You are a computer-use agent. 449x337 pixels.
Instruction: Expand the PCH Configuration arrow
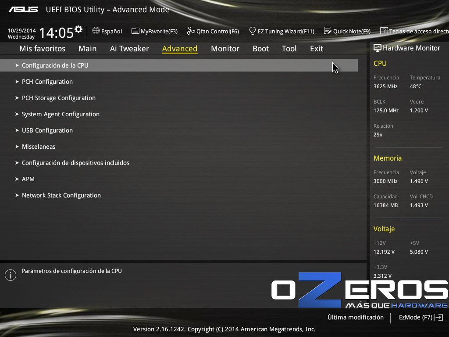click(x=17, y=82)
